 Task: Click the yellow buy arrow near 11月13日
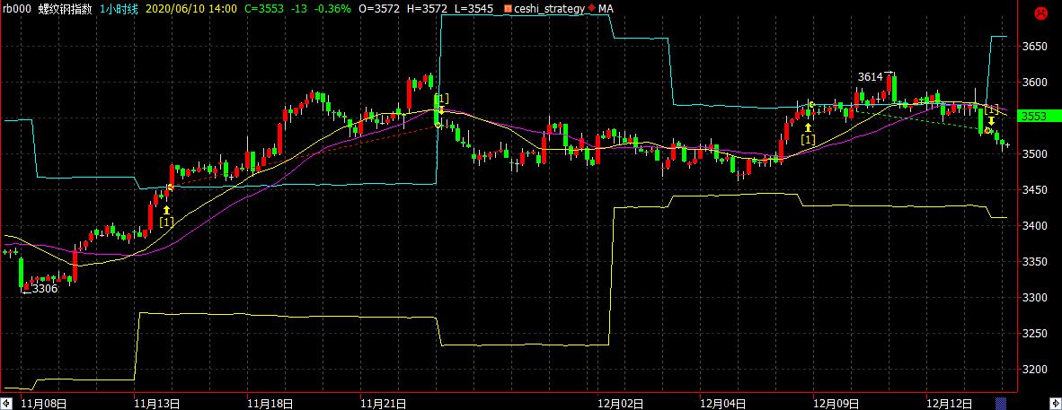[x=166, y=210]
